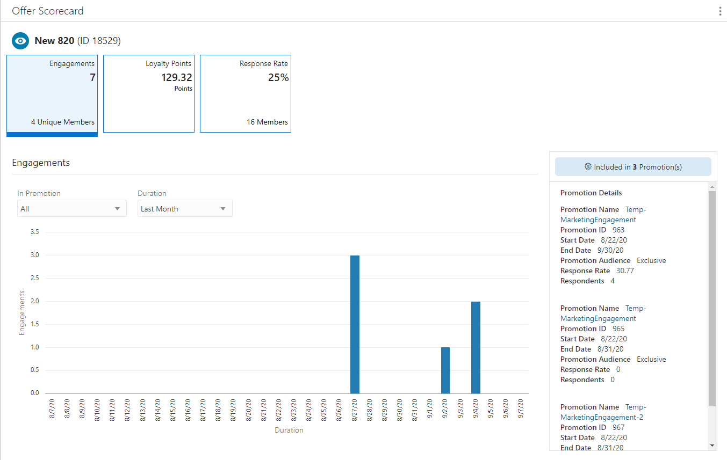Click the '3.5' y-axis label
The width and height of the screenshot is (727, 460).
pyautogui.click(x=34, y=232)
